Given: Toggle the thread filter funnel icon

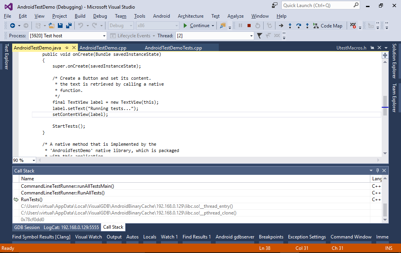Looking at the screenshot, I should coord(259,36).
